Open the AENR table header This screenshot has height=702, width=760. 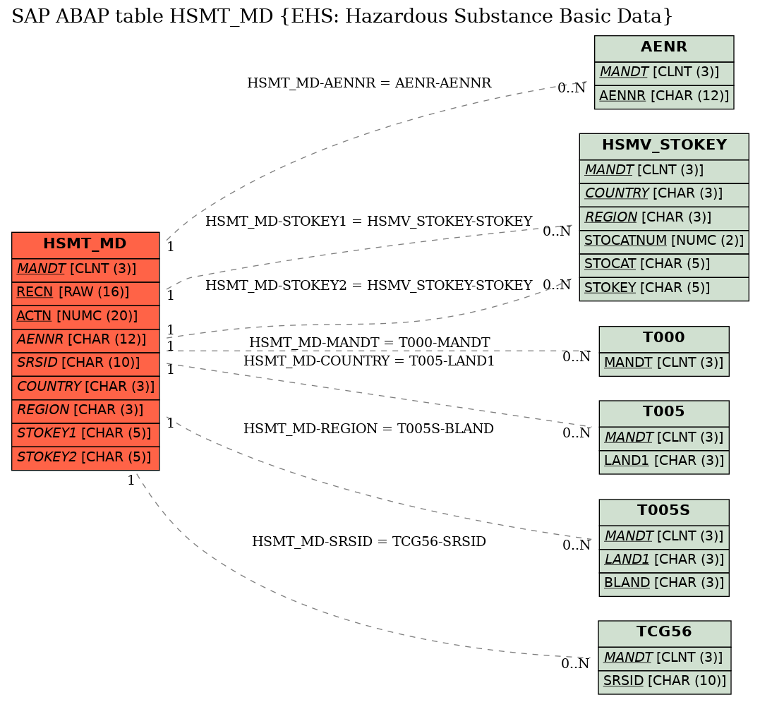click(664, 48)
